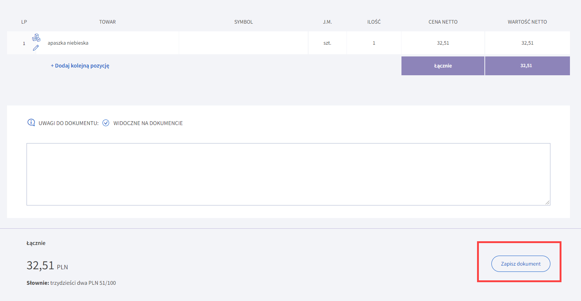Click the product boxes icon in row 1

pyautogui.click(x=36, y=38)
